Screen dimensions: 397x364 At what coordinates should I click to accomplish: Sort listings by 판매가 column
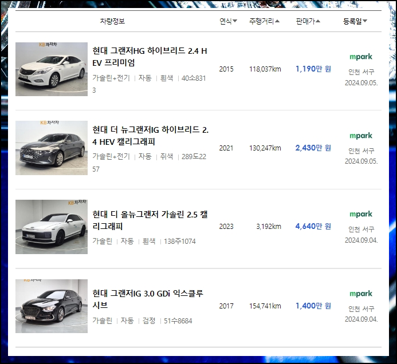(308, 21)
